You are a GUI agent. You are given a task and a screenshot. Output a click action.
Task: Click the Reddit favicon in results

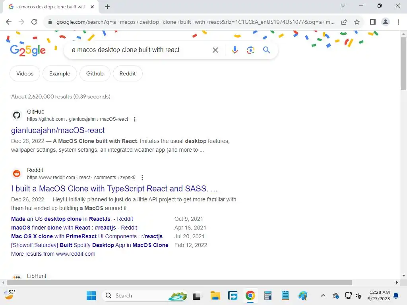point(17,174)
